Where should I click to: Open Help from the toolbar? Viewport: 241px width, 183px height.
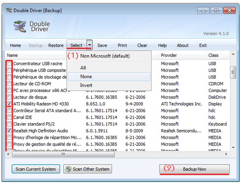[162, 46]
